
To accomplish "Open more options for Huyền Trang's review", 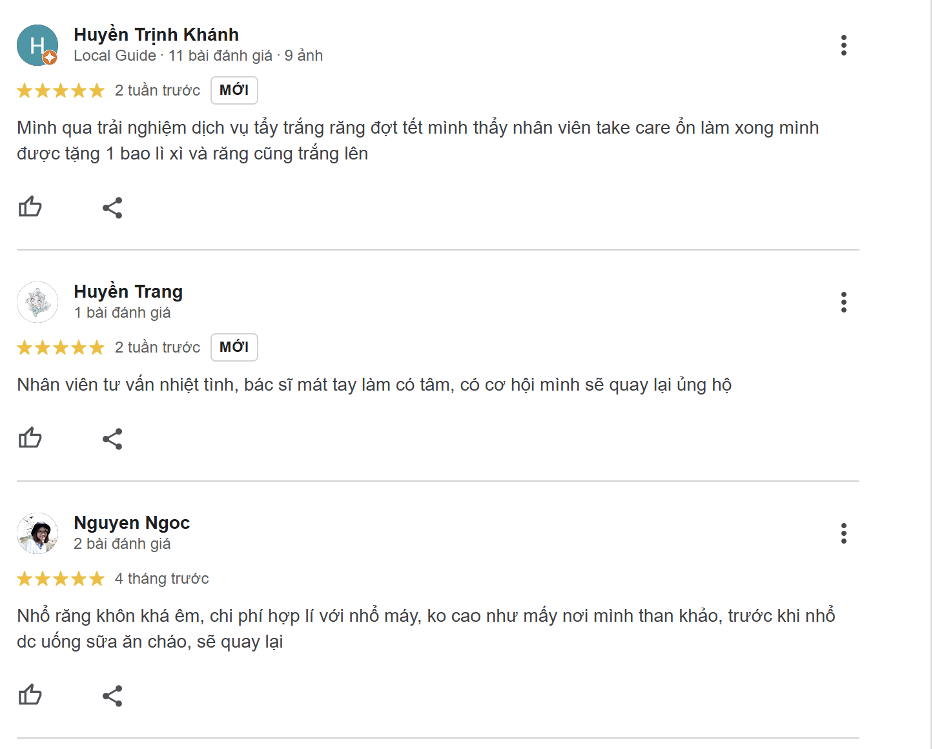I will 843,302.
